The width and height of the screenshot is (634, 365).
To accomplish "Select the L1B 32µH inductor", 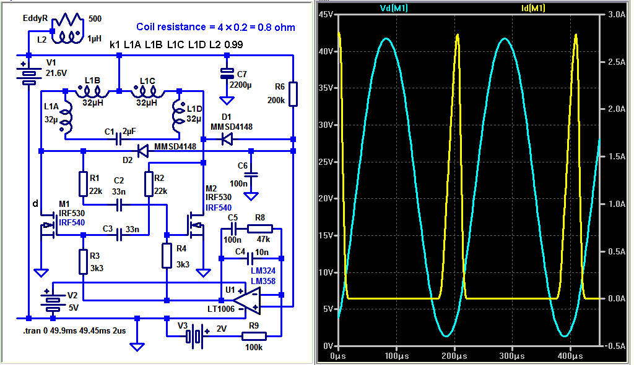I will click(x=92, y=92).
